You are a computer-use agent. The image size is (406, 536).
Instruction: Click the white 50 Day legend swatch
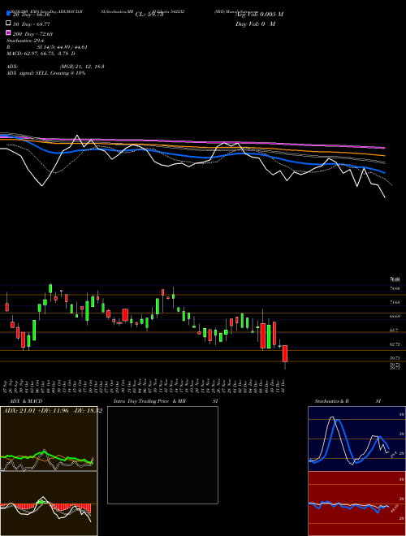(x=8, y=24)
